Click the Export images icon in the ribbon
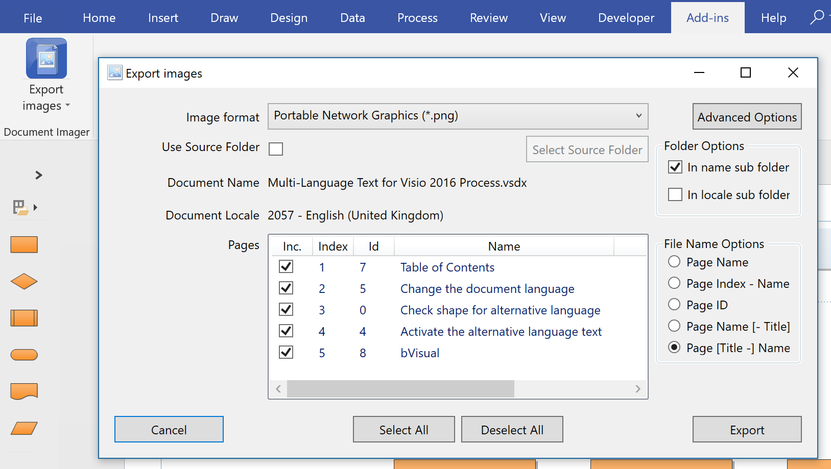831x469 pixels. click(45, 58)
